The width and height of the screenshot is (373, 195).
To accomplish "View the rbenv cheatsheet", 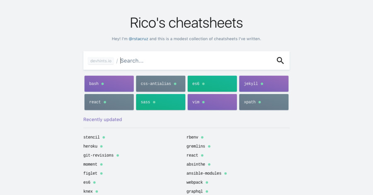I will point(193,137).
